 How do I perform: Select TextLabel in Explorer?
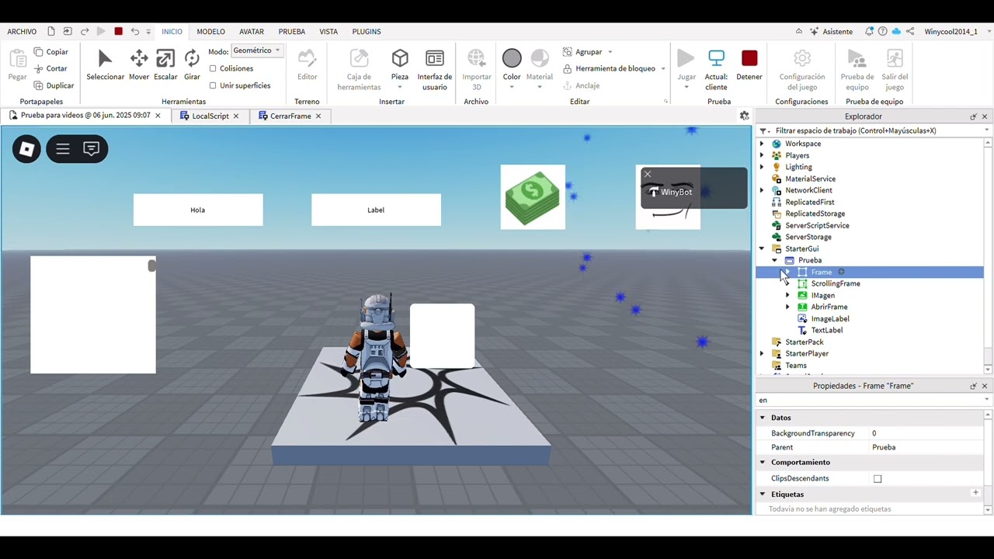(826, 330)
